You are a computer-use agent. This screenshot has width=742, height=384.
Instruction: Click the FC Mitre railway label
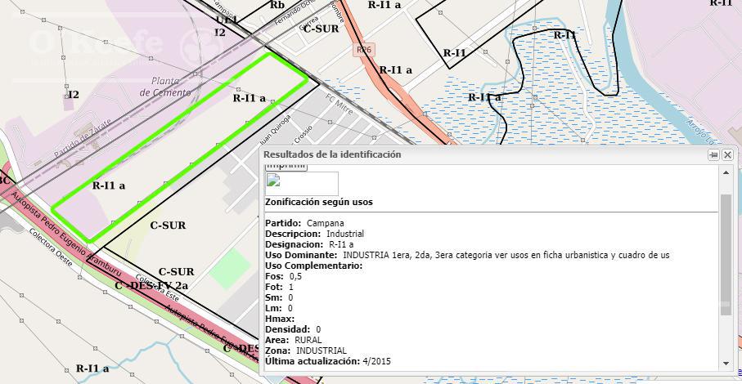(340, 104)
